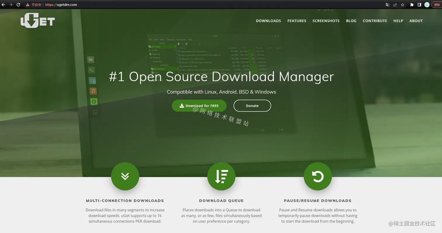Click the multi-connection downloads chevron icon
Viewport: 442px width, 233px height.
click(x=125, y=176)
